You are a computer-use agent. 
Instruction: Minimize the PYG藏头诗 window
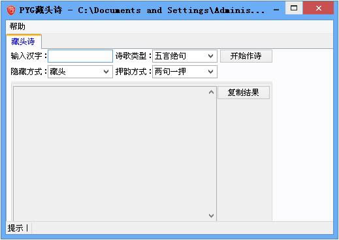click(276, 10)
